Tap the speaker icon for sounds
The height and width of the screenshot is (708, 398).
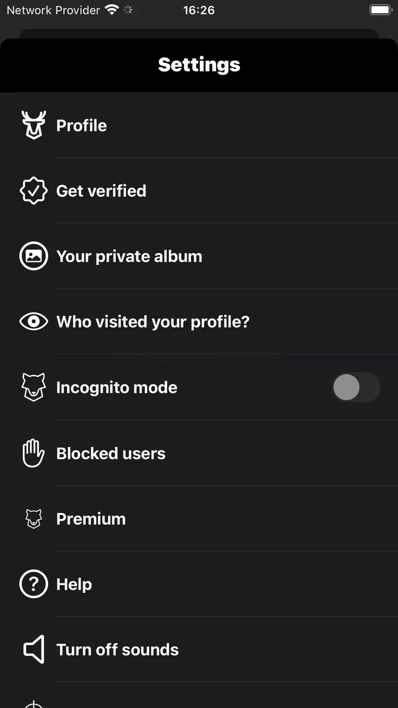coord(34,649)
